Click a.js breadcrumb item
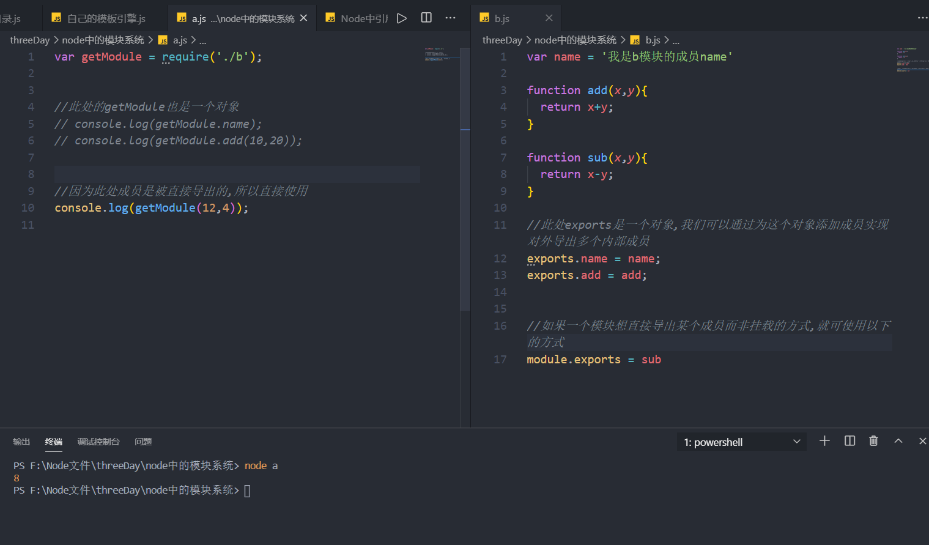The image size is (929, 545). click(180, 40)
